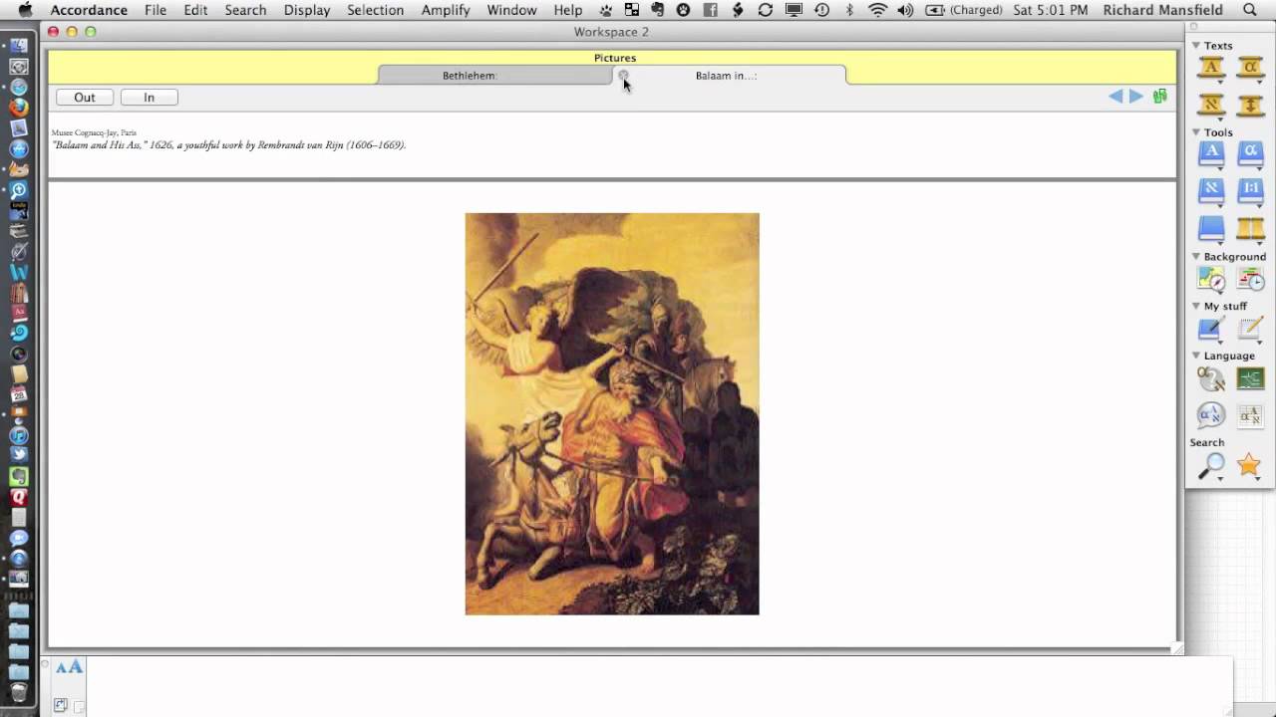Image resolution: width=1276 pixels, height=717 pixels.
Task: Collapse the Background section triangle
Action: [1196, 257]
